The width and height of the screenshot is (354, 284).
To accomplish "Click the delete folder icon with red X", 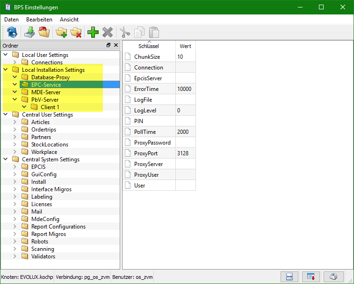I will (76, 32).
